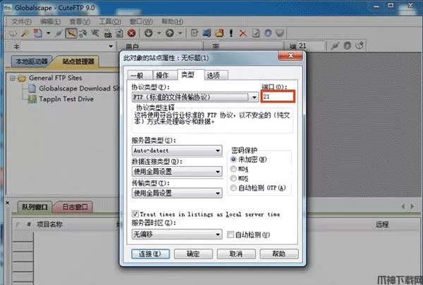The image size is (423, 285).
Task: Click the Download down-arrow circle icon
Action: (148, 33)
